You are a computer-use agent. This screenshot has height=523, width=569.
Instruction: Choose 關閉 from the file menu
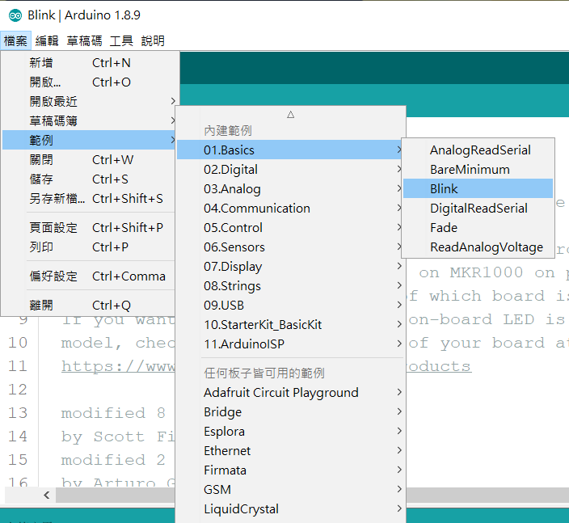tap(89, 160)
